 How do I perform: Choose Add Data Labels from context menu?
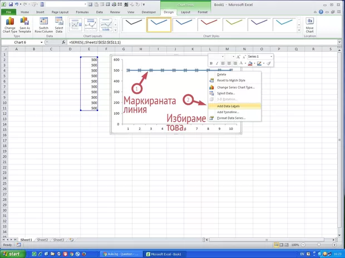pyautogui.click(x=233, y=105)
